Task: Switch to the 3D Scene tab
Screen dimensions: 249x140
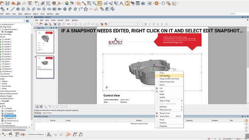Action: pyautogui.click(x=38, y=113)
